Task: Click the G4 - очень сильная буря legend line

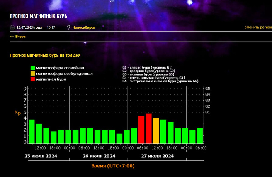Action: (x=153, y=78)
